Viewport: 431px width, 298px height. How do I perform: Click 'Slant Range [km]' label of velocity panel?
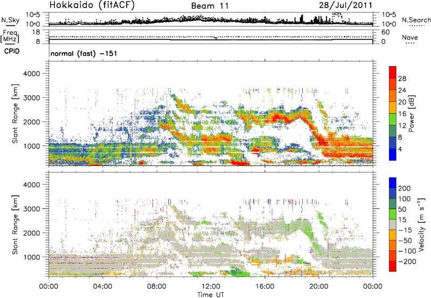click(15, 225)
